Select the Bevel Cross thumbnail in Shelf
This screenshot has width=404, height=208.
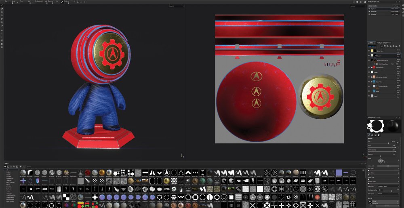pos(23,181)
